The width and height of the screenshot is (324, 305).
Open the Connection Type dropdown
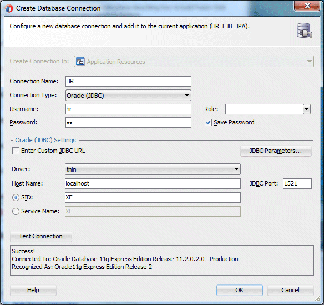[128, 96]
